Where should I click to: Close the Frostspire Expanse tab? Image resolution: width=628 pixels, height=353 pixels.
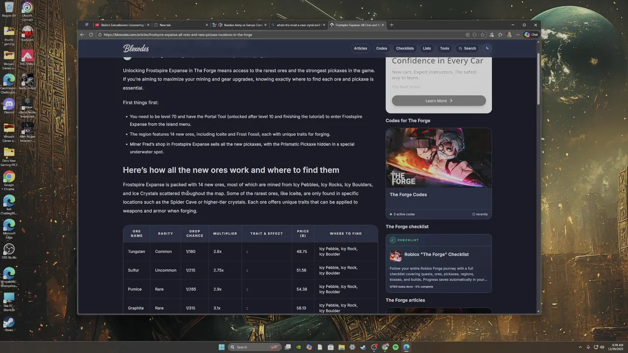coord(383,25)
